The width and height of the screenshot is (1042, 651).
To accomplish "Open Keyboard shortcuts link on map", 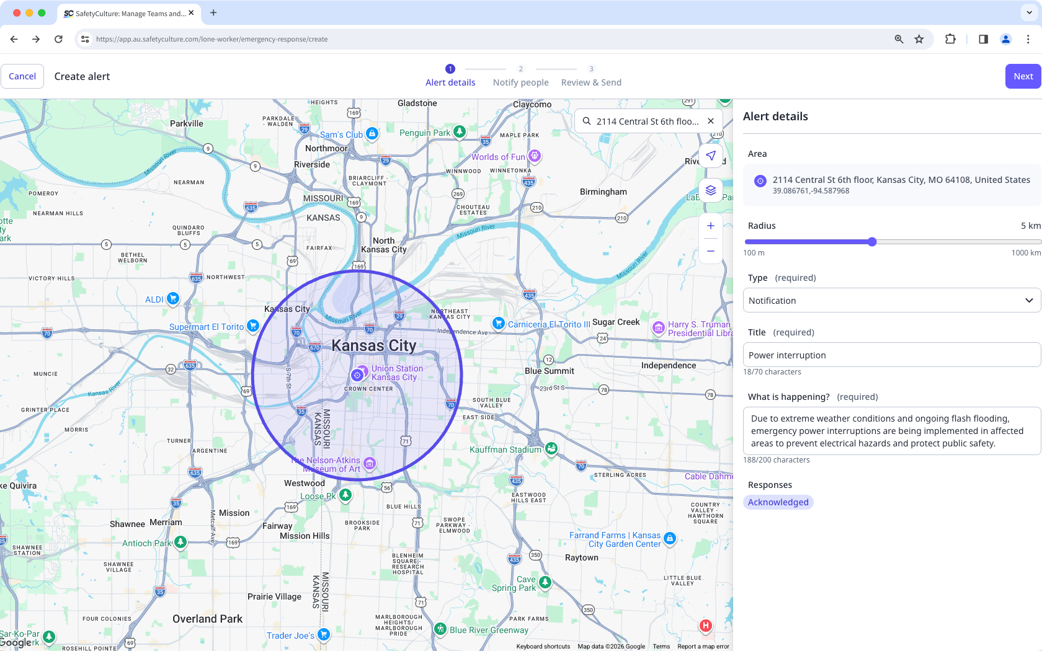I will (x=543, y=646).
